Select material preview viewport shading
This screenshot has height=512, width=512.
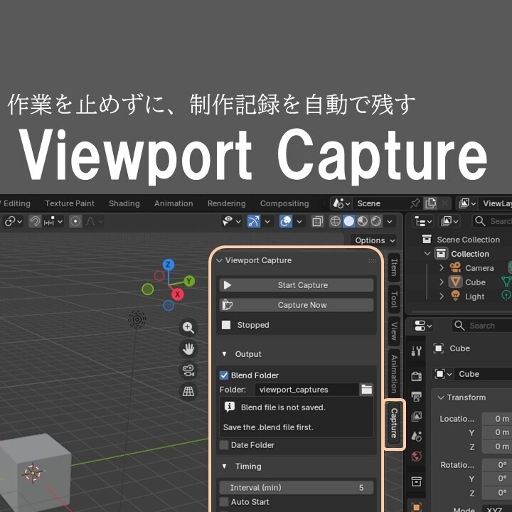coord(363,221)
